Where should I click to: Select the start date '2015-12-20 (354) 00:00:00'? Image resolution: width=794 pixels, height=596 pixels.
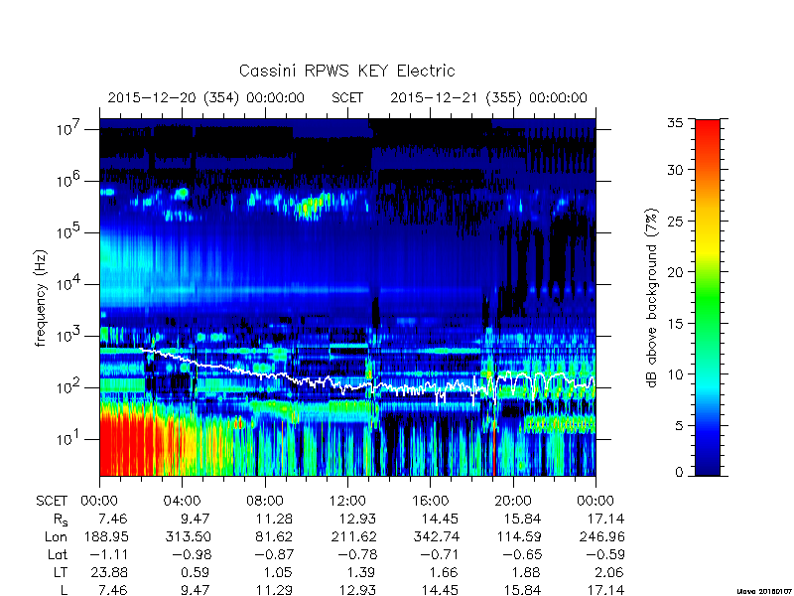pos(206,97)
